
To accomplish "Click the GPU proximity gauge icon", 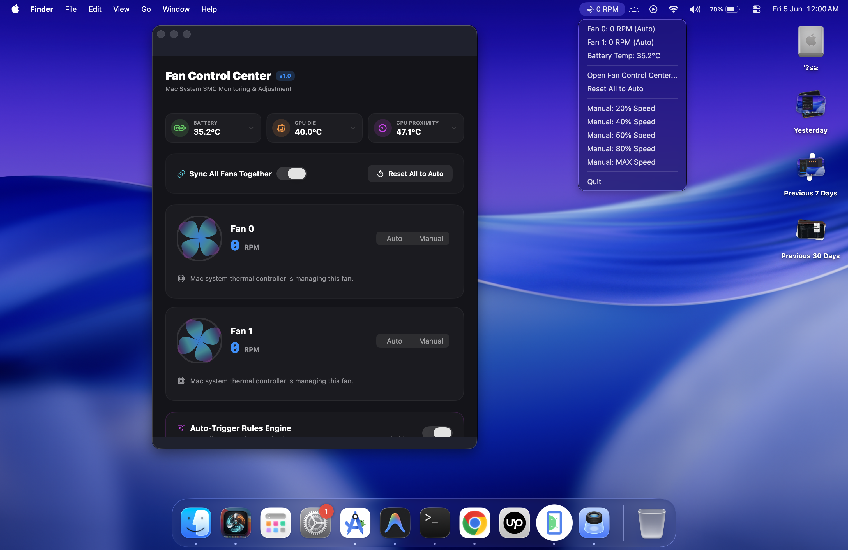I will 382,128.
